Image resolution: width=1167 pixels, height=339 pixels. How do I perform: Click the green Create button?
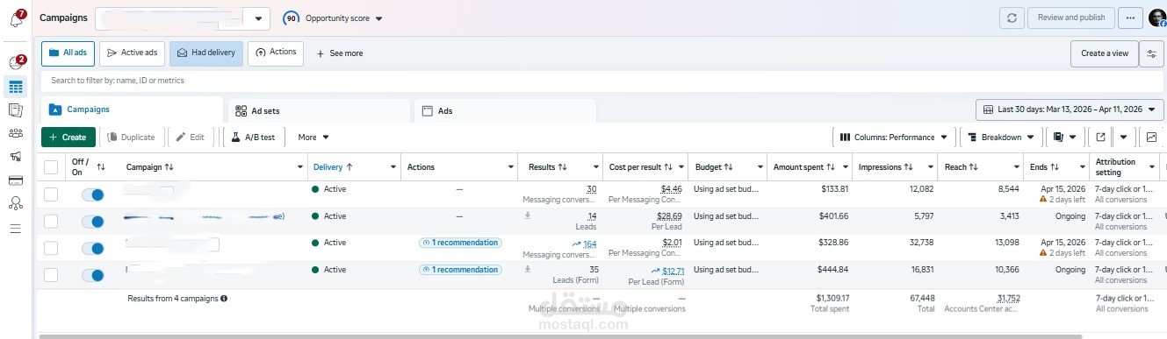click(68, 137)
